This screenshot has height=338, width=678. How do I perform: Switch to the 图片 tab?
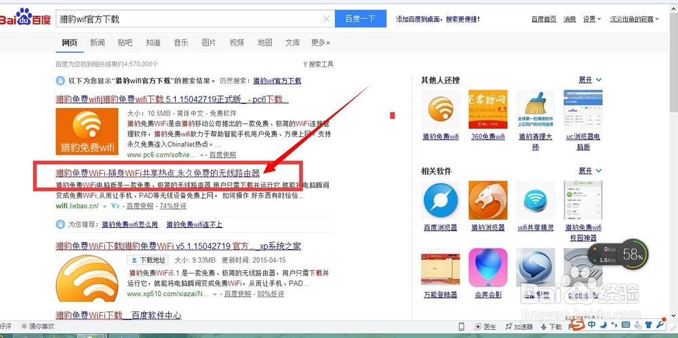[209, 42]
